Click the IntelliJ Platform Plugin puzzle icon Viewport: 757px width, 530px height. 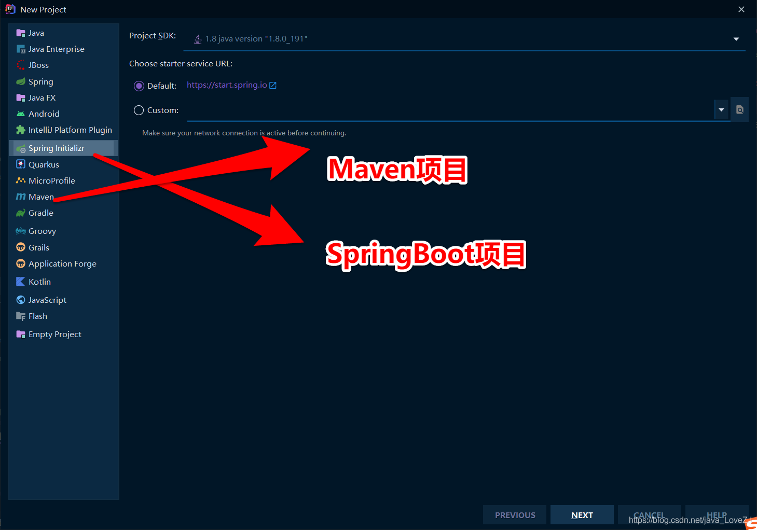tap(21, 130)
